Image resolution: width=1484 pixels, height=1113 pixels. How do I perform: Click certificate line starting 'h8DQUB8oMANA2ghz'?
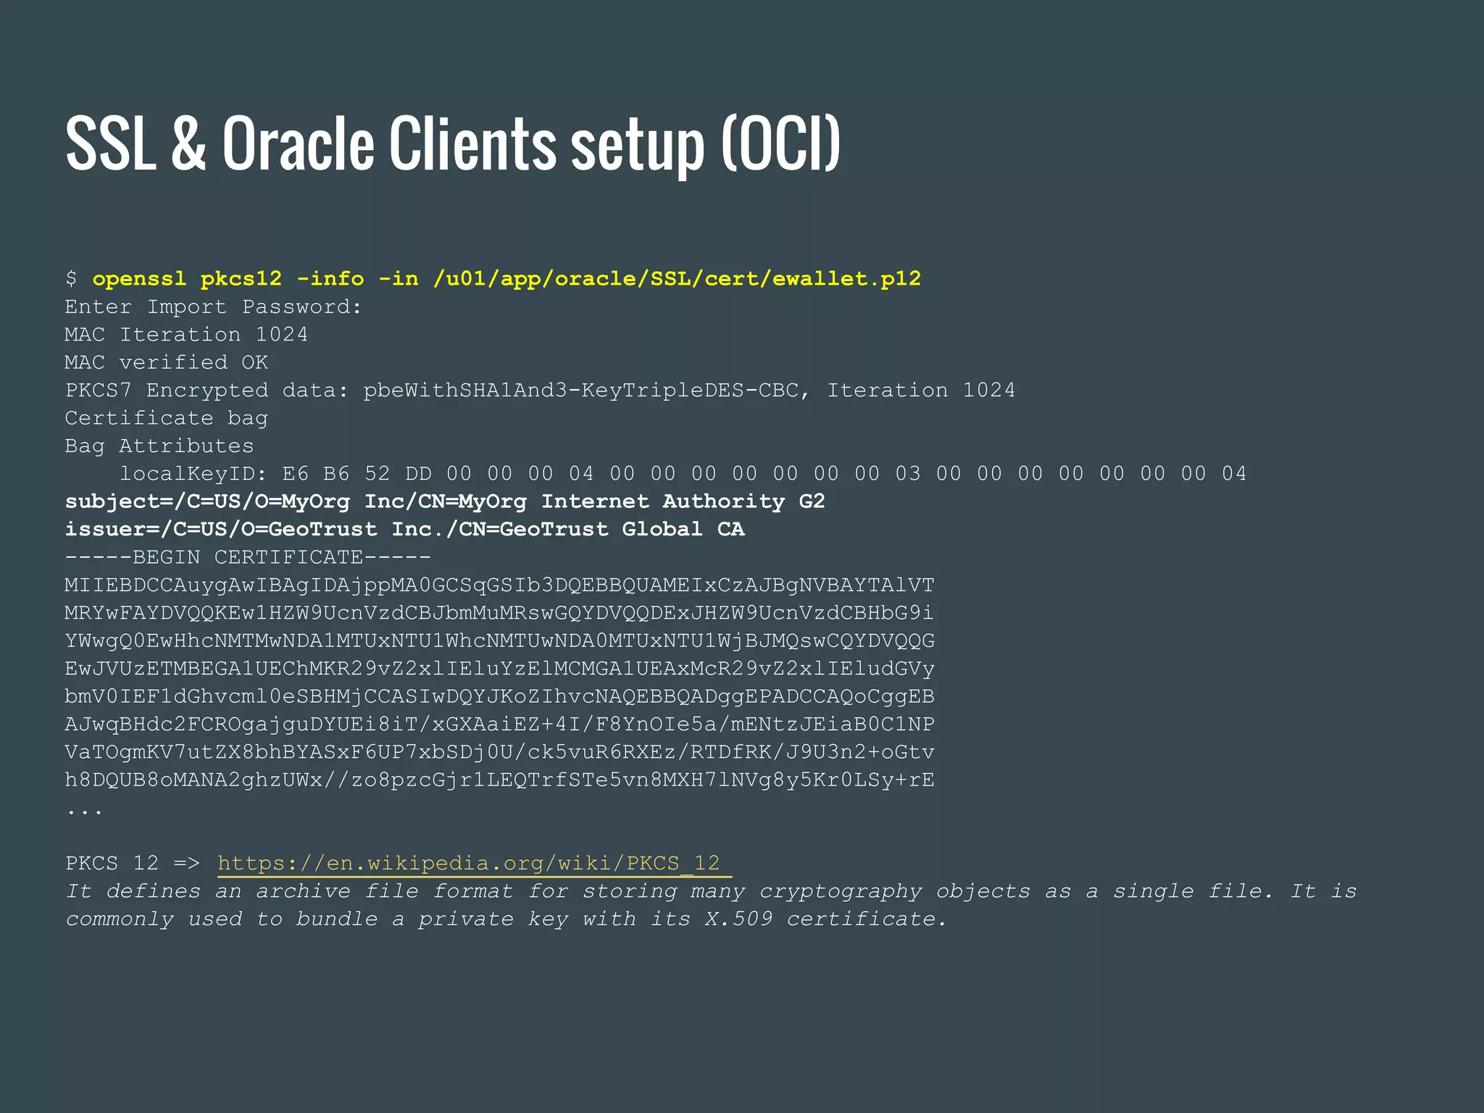[x=499, y=780]
